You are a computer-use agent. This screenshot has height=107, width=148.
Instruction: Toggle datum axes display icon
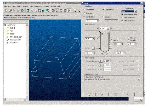tap(79, 10)
